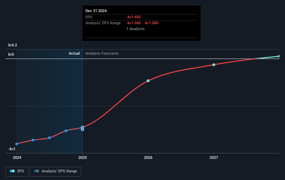
Task: Select the 2024 start EPS data point
Action: click(x=17, y=144)
